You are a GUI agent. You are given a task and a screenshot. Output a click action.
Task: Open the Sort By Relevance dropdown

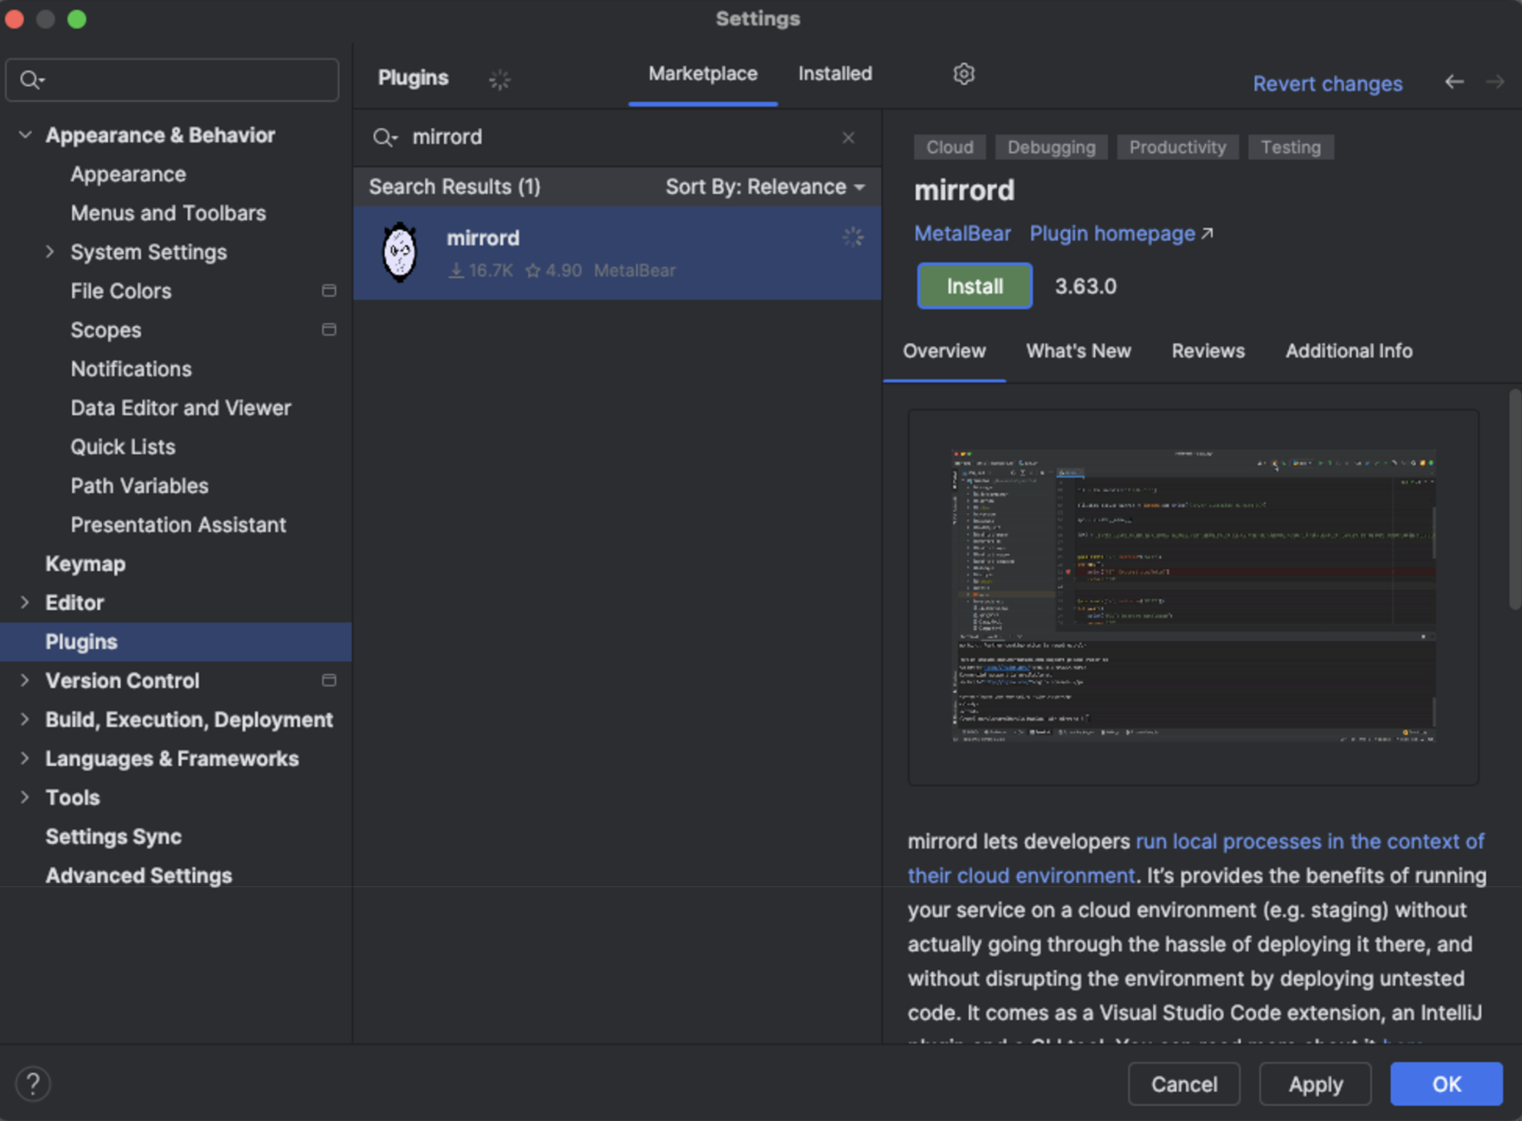[765, 186]
